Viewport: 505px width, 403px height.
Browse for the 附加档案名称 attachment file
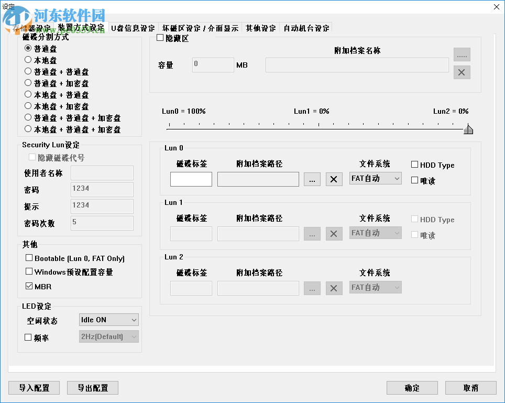click(462, 54)
